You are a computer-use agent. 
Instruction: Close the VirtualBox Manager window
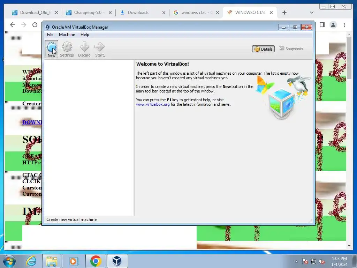click(306, 27)
